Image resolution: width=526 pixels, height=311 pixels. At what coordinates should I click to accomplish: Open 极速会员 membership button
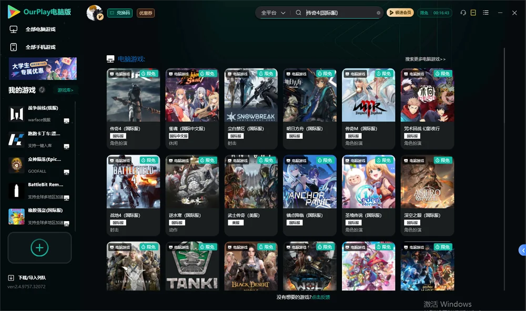point(400,13)
